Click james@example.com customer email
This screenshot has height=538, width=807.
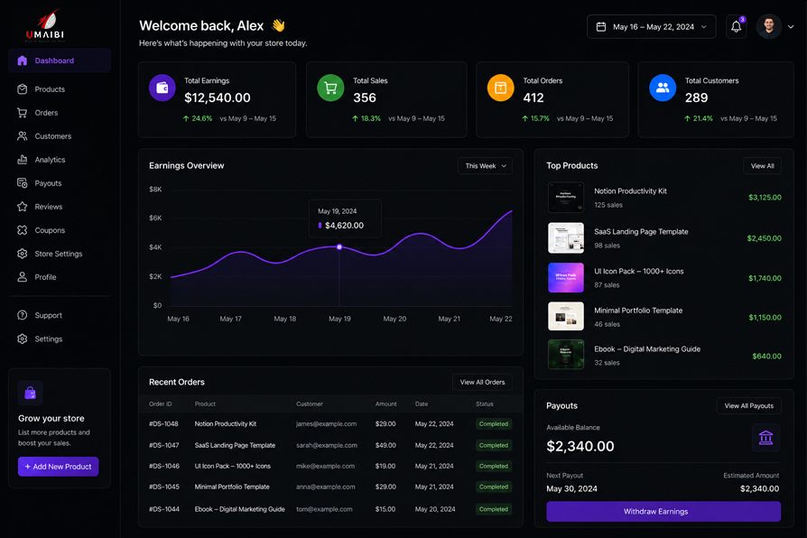point(326,423)
